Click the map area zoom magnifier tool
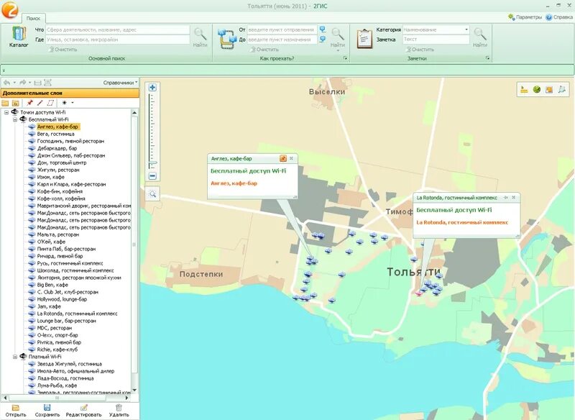This screenshot has width=575, height=420. tap(152, 194)
